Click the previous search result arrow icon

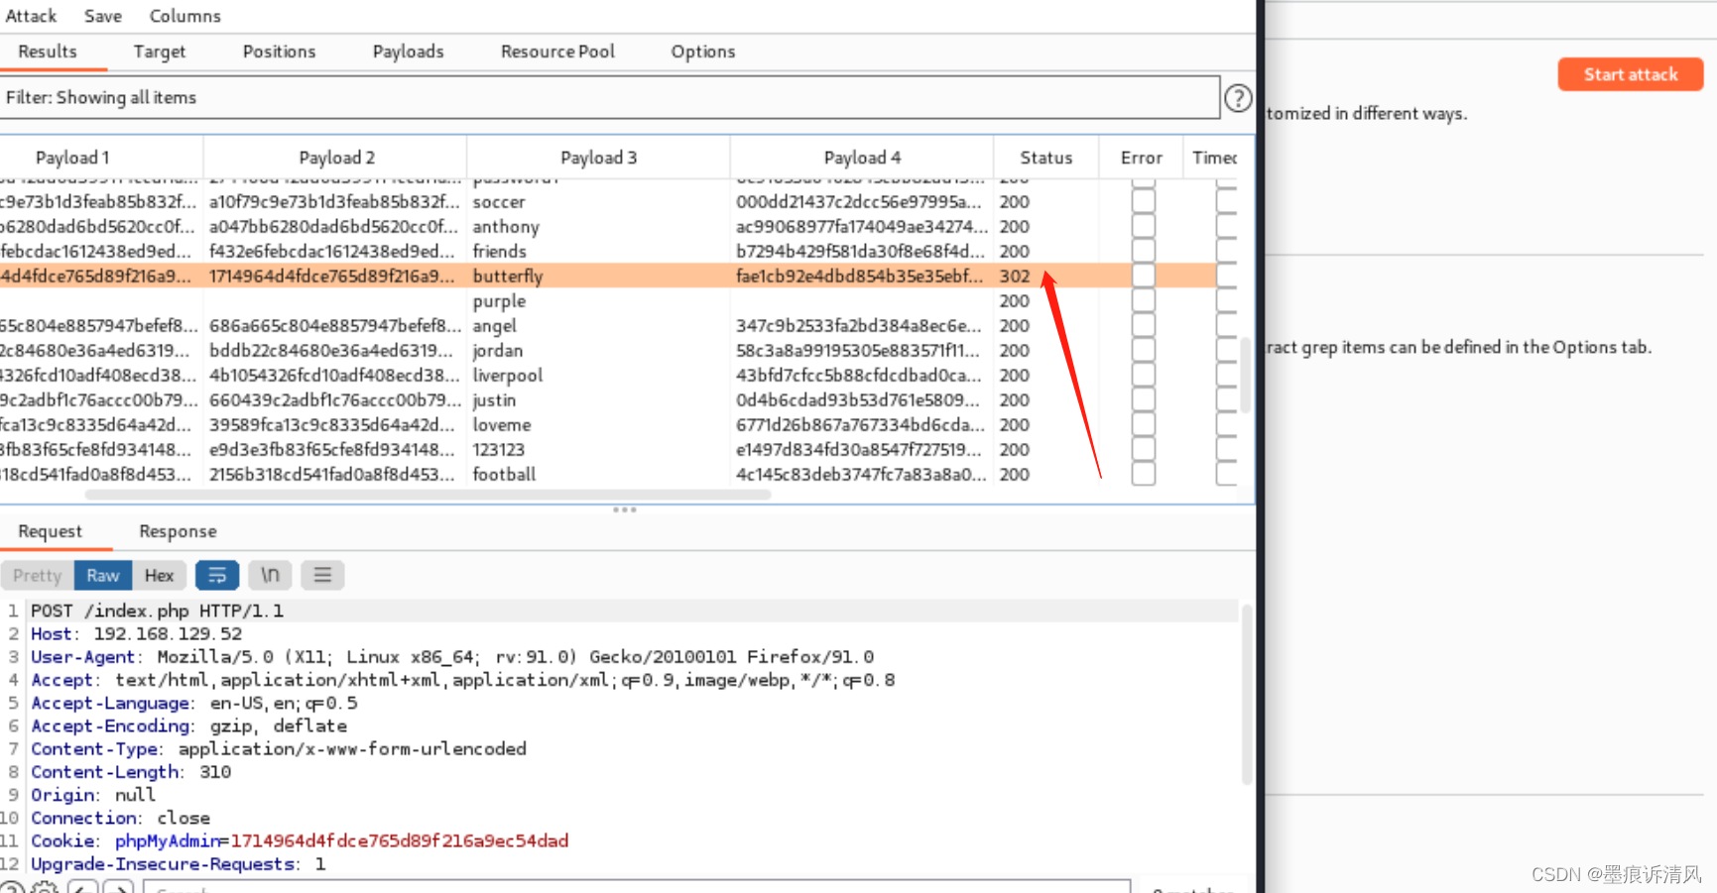(x=82, y=888)
